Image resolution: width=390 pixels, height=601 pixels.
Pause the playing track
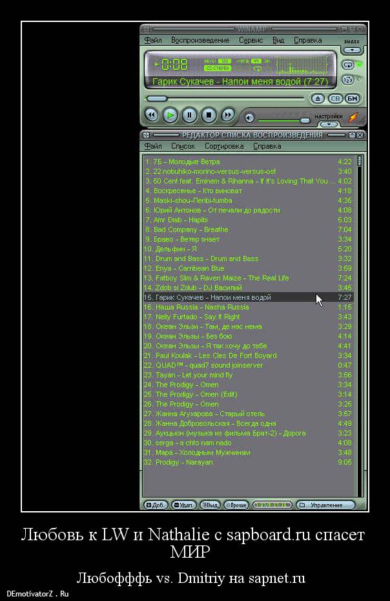click(189, 115)
